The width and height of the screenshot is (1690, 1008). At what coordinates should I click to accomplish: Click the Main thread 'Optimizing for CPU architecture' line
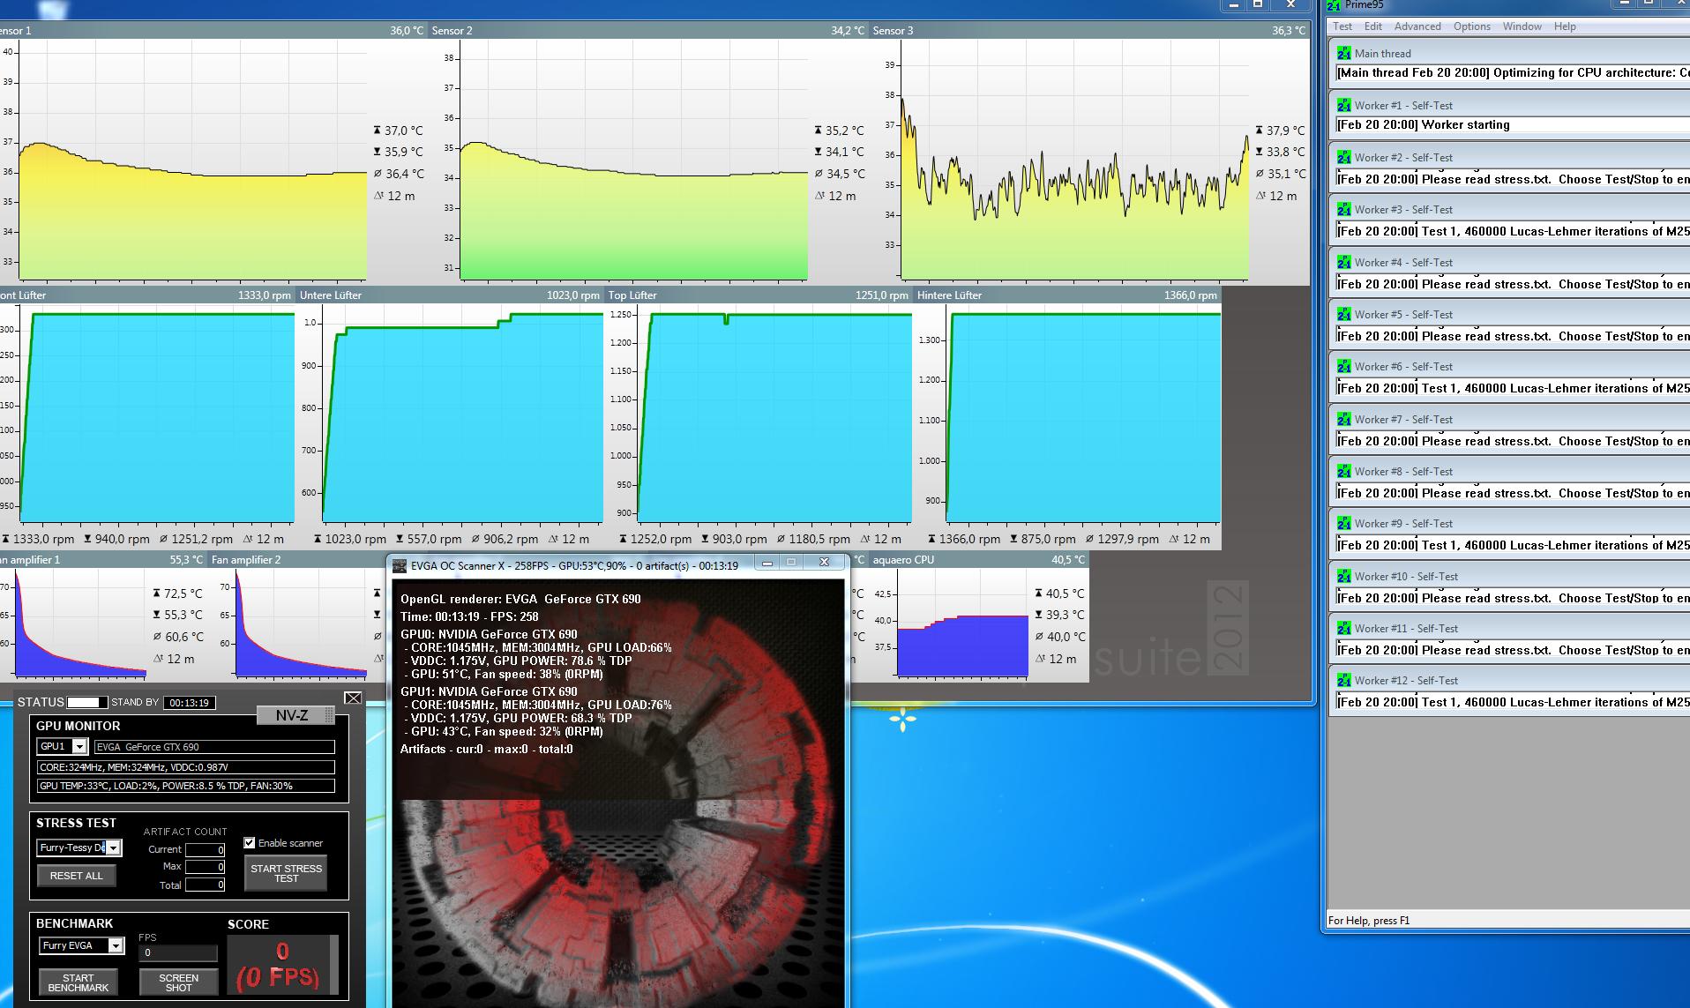(1512, 73)
